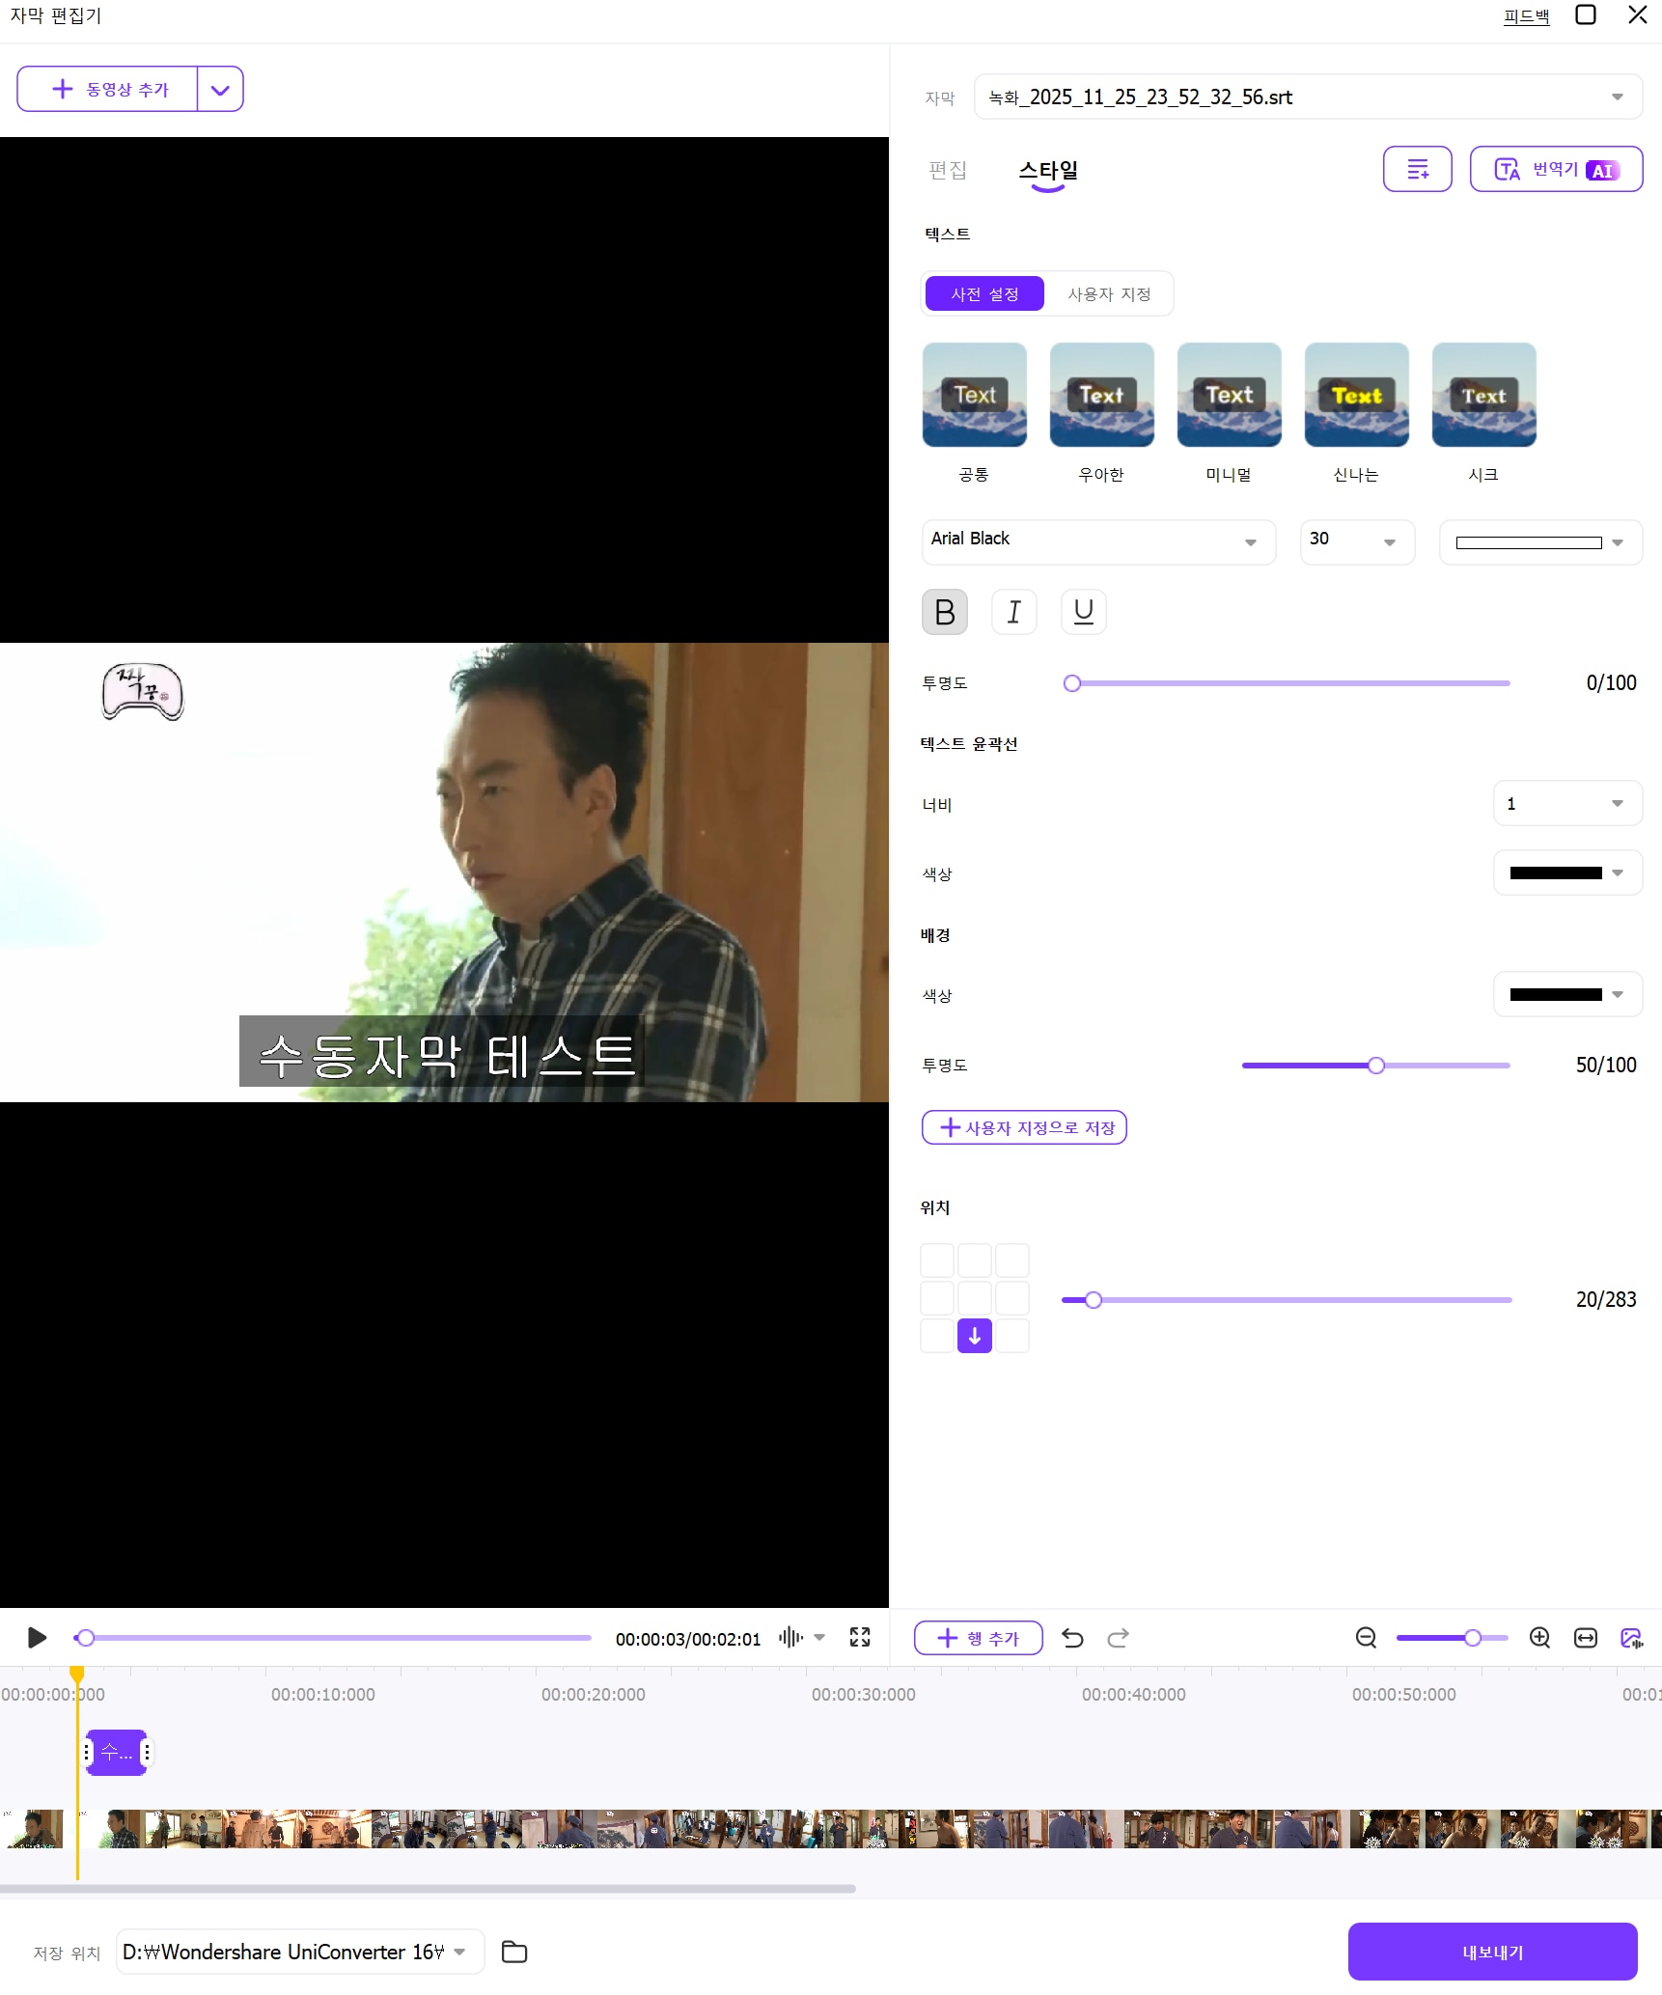Switch to the 편집 tab

tap(948, 171)
